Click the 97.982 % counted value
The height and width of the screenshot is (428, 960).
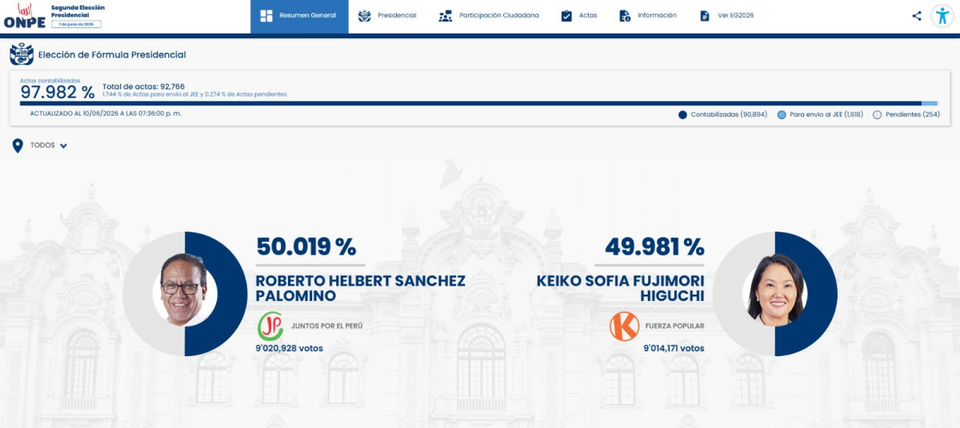point(58,92)
